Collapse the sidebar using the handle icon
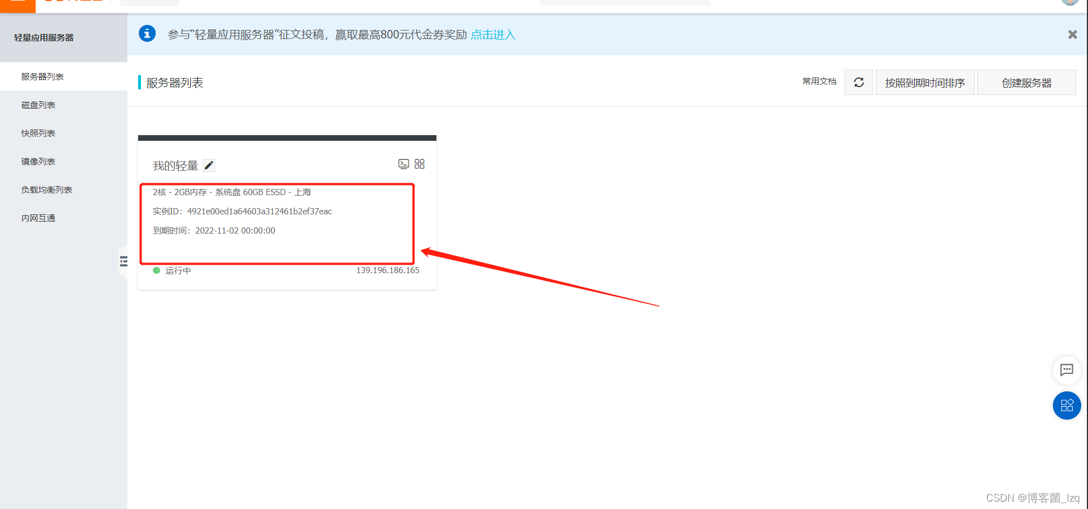The height and width of the screenshot is (509, 1088). [x=123, y=261]
